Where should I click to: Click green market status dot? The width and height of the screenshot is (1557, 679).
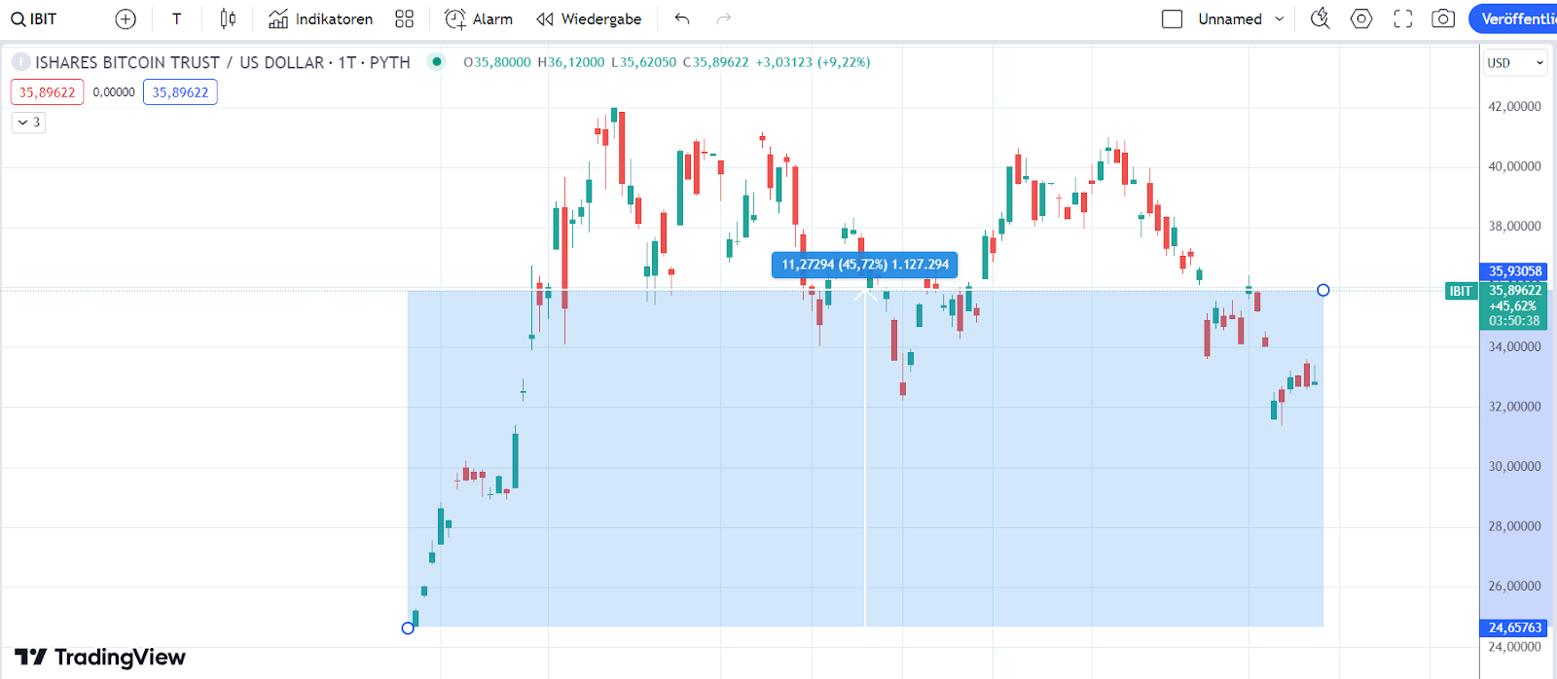(x=437, y=62)
